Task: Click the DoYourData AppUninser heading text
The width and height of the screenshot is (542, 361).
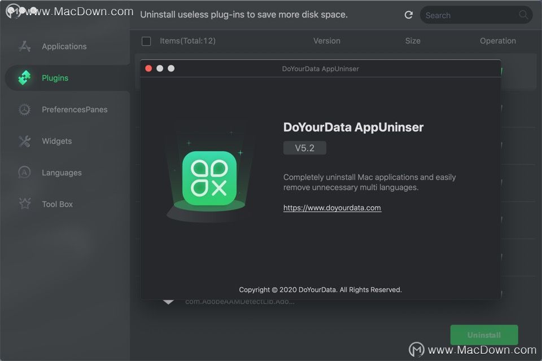Action: point(353,127)
